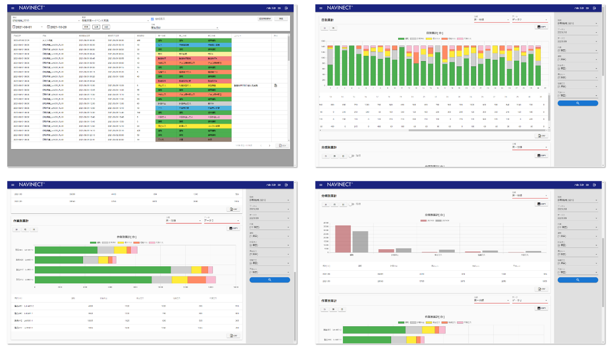The height and width of the screenshot is (351, 612).
Task: Open start date calendar icon beside 2021-08-01
Action: [14, 27]
